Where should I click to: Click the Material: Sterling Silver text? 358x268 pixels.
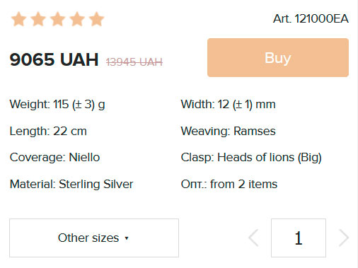71,184
